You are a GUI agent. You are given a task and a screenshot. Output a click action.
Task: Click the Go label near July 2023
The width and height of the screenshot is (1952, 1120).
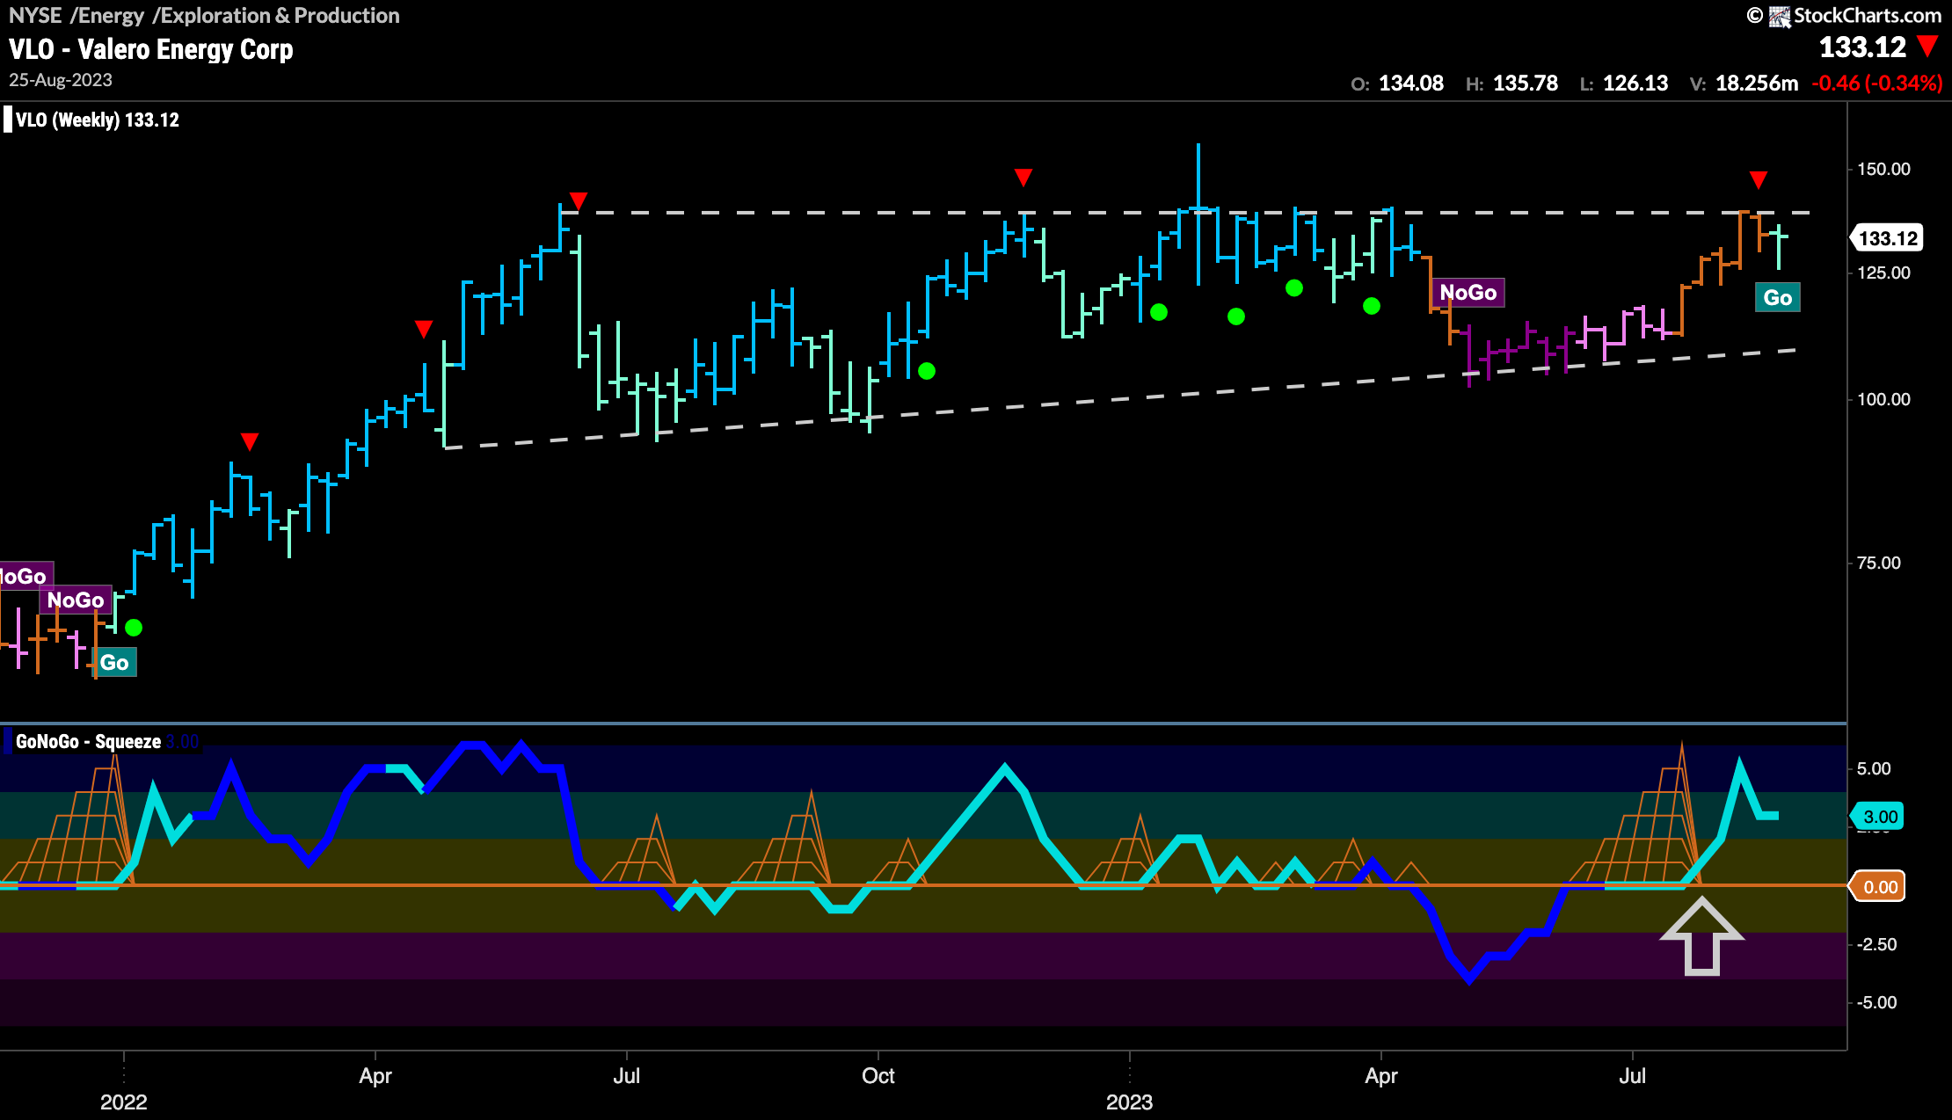point(1777,298)
